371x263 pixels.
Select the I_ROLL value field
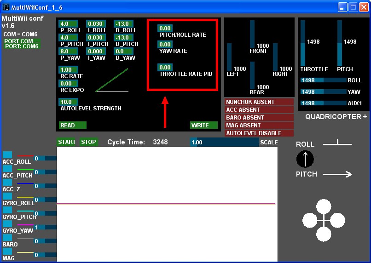tap(96, 24)
